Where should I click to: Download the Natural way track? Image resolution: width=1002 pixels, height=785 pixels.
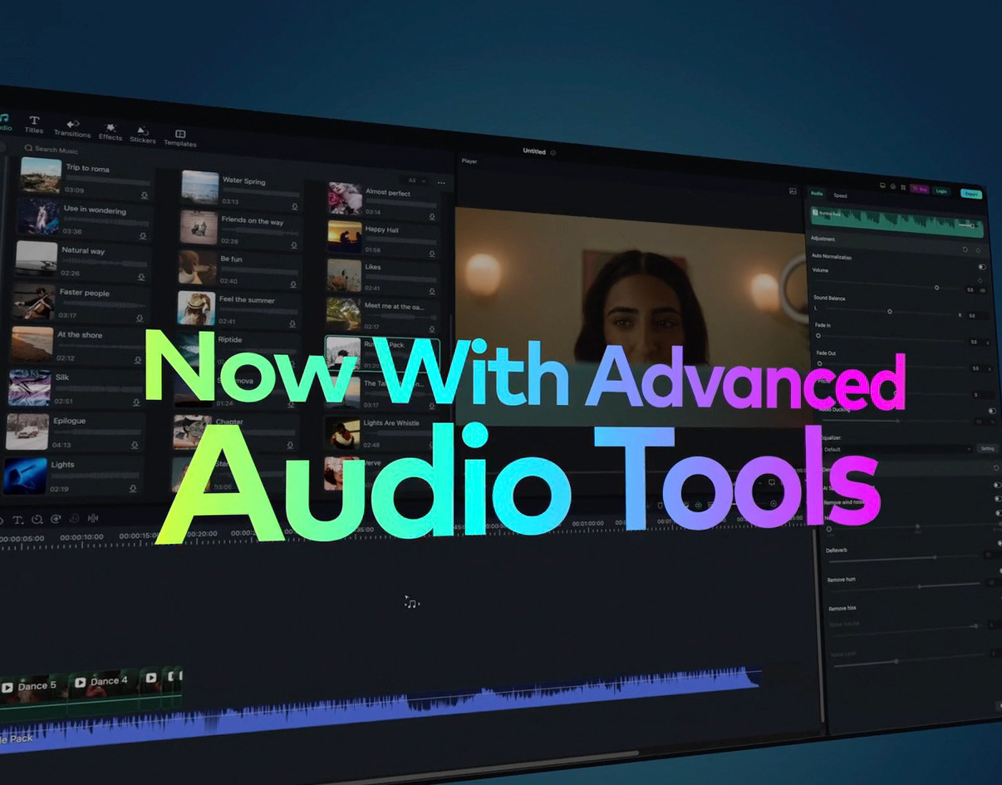[x=141, y=277]
